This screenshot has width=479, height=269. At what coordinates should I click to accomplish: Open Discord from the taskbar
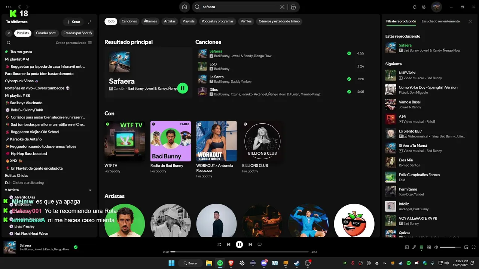point(264,263)
